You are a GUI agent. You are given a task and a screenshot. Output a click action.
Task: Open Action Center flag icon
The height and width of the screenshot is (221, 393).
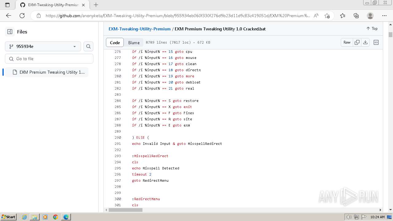pyautogui.click(x=364, y=217)
